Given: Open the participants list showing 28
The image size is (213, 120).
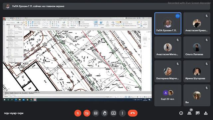Looking at the screenshot, I should pos(189,113).
